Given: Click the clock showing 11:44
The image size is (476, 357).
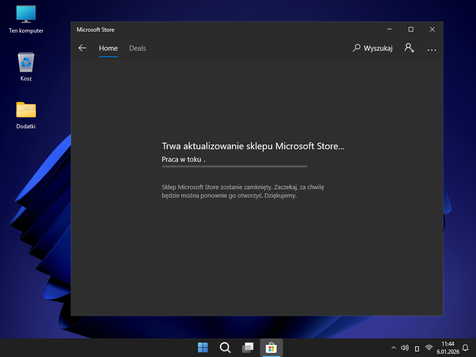Looking at the screenshot, I should point(448,348).
